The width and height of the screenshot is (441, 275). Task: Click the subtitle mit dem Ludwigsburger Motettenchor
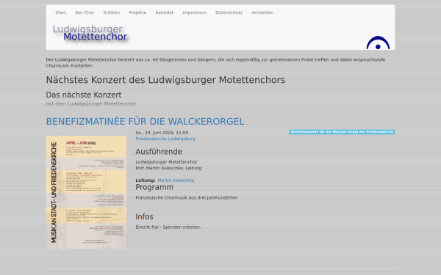point(91,104)
